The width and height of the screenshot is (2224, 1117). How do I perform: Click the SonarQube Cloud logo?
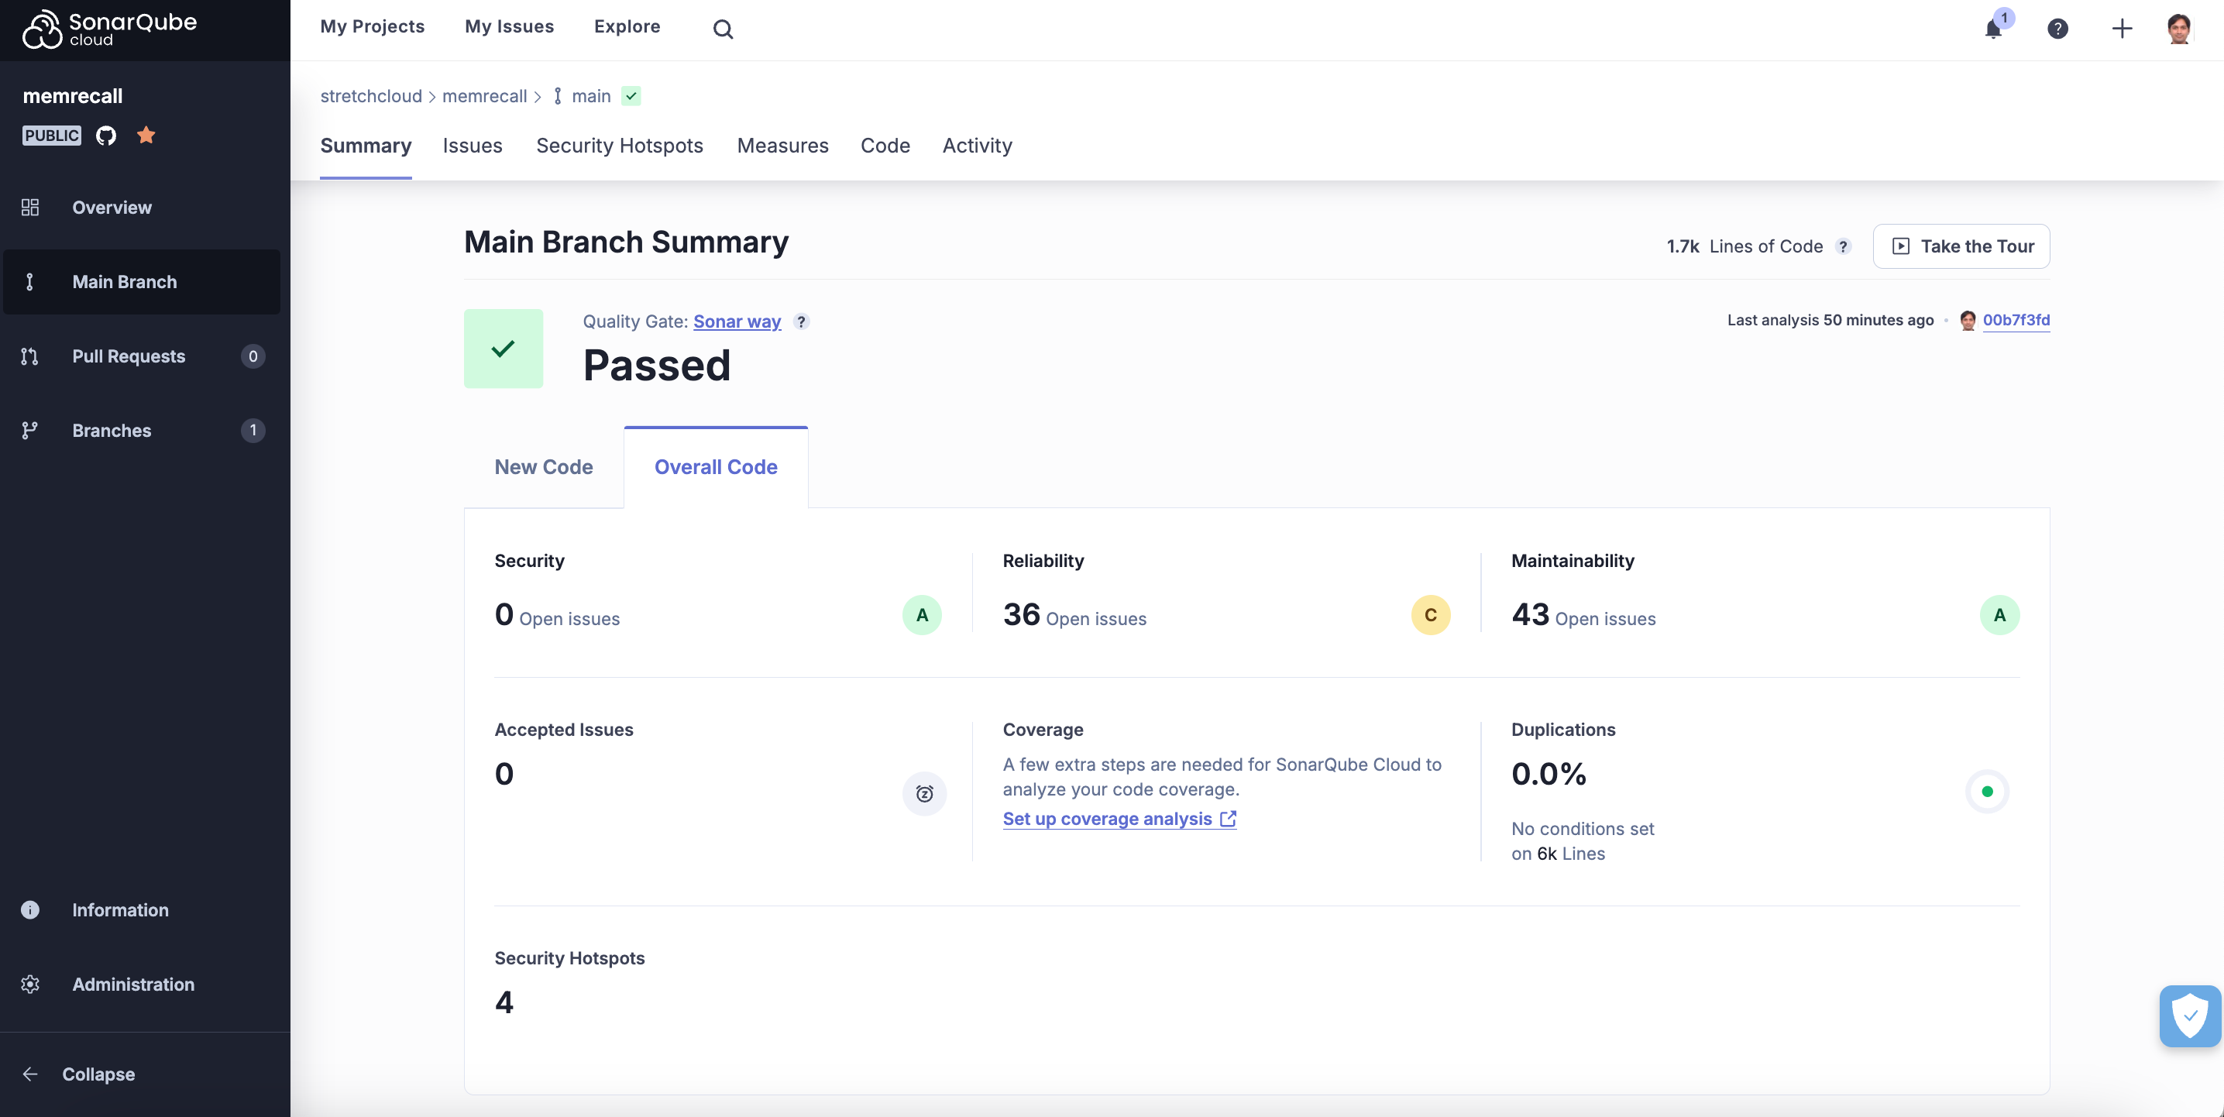108,29
